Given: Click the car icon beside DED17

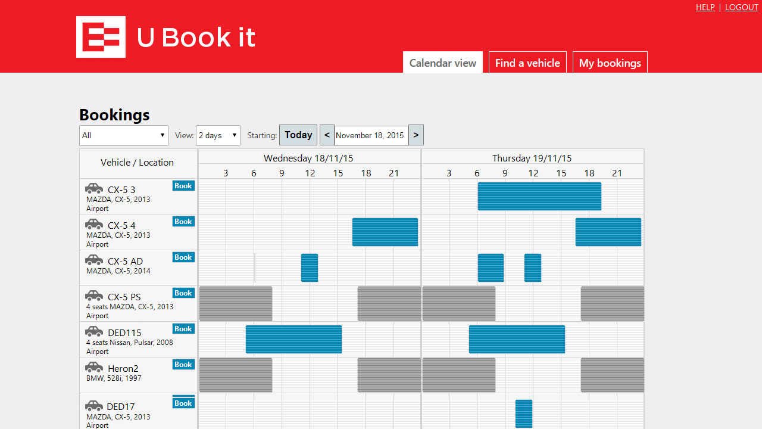Looking at the screenshot, I should click(94, 406).
